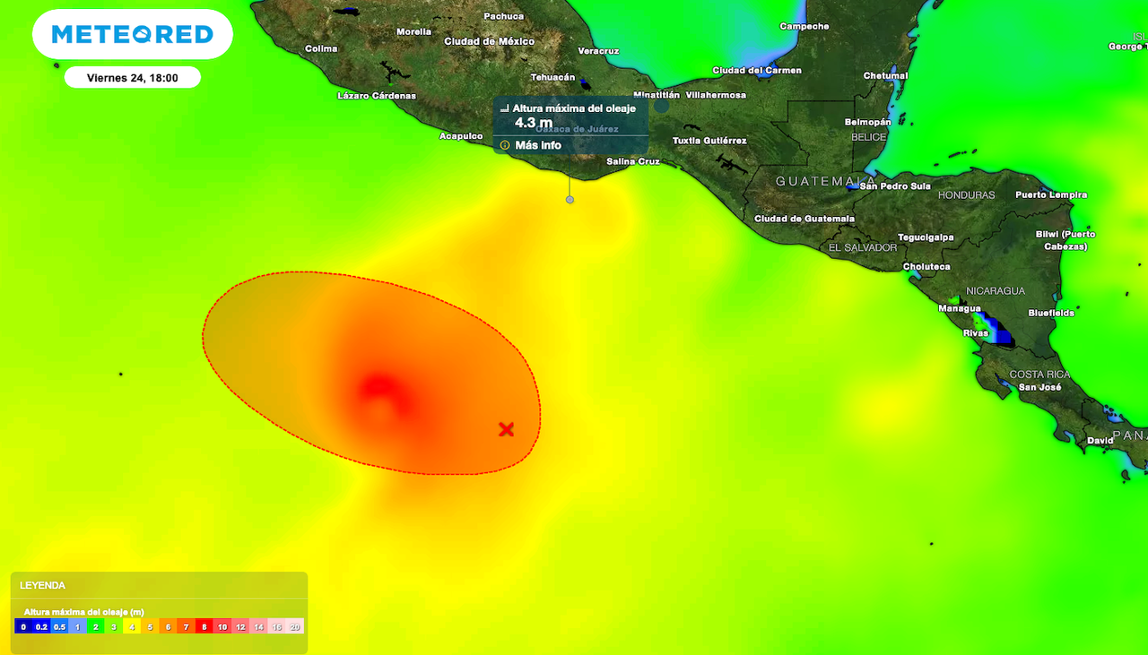
Task: Click the Ciudad de Guatemala label
Action: [804, 219]
